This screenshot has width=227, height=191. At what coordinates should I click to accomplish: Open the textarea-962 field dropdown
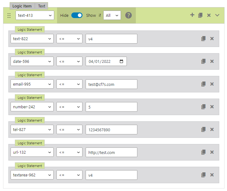(x=32, y=175)
